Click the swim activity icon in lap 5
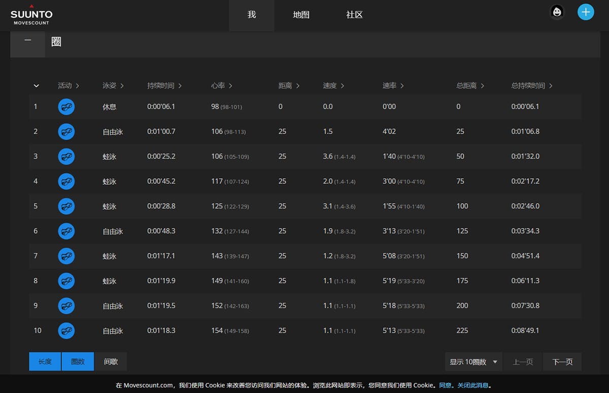The image size is (609, 393). click(x=66, y=206)
